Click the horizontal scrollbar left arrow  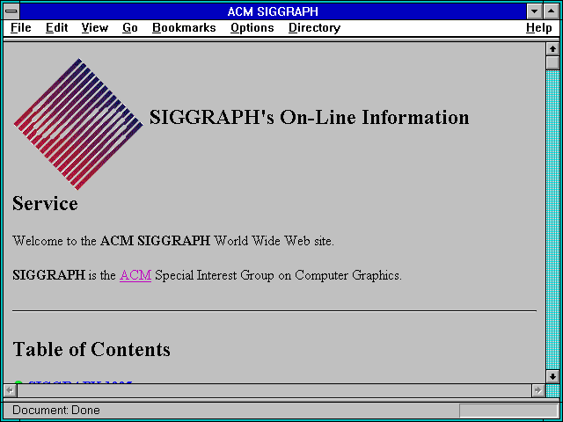coord(11,390)
